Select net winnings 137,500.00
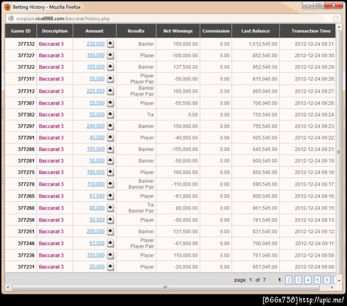Screen dimensions: 347x306 [186, 67]
